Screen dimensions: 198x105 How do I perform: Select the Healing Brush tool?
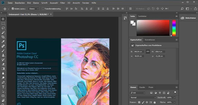(3, 46)
